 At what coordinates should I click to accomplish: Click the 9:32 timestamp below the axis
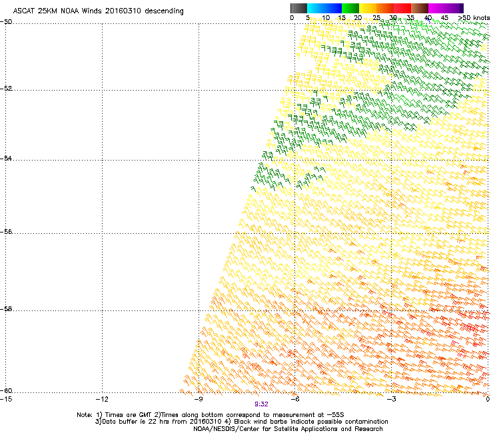[261, 404]
